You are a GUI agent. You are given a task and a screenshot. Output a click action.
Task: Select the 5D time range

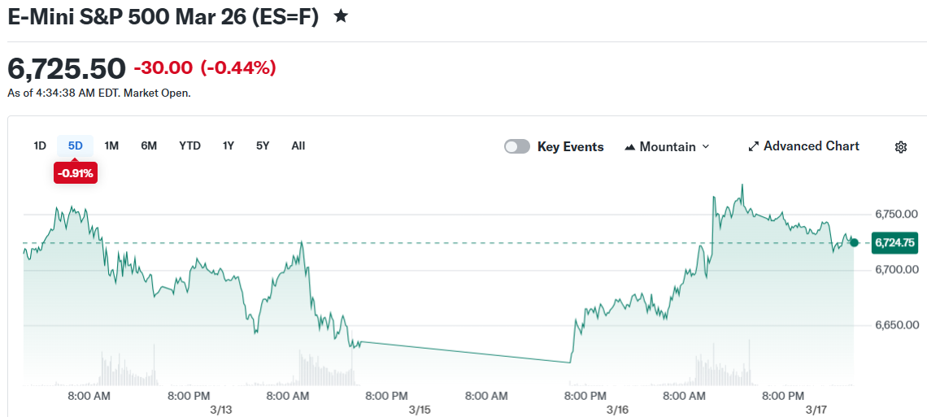(76, 146)
